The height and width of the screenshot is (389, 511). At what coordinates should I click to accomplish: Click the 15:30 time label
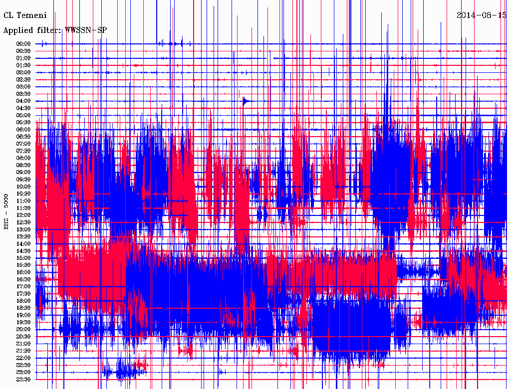click(x=23, y=265)
